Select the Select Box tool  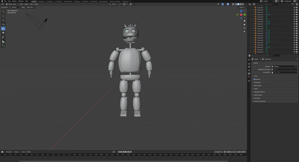pos(3,12)
